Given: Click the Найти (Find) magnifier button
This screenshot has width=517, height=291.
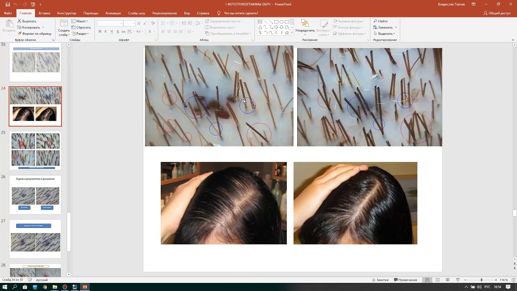Looking at the screenshot, I should 380,21.
